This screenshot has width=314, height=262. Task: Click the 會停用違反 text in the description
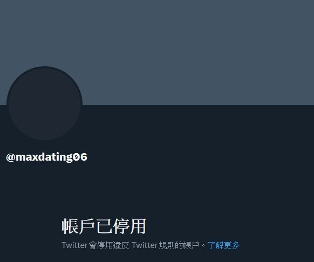(x=109, y=245)
